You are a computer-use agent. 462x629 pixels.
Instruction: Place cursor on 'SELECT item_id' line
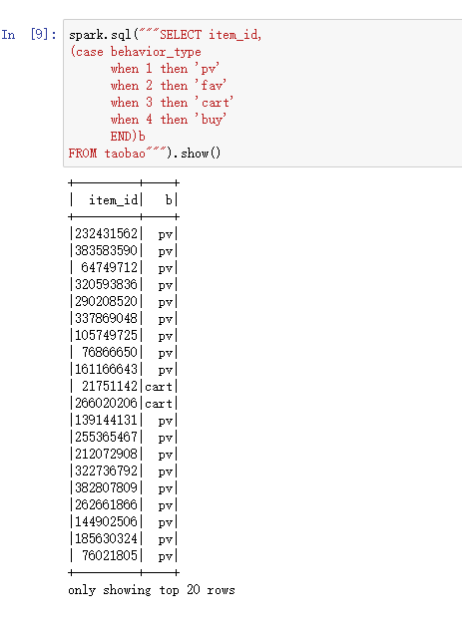165,35
